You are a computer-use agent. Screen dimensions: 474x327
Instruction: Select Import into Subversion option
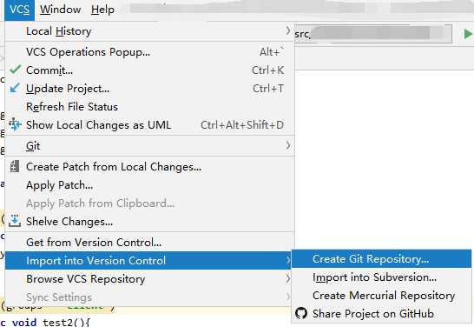click(x=381, y=277)
